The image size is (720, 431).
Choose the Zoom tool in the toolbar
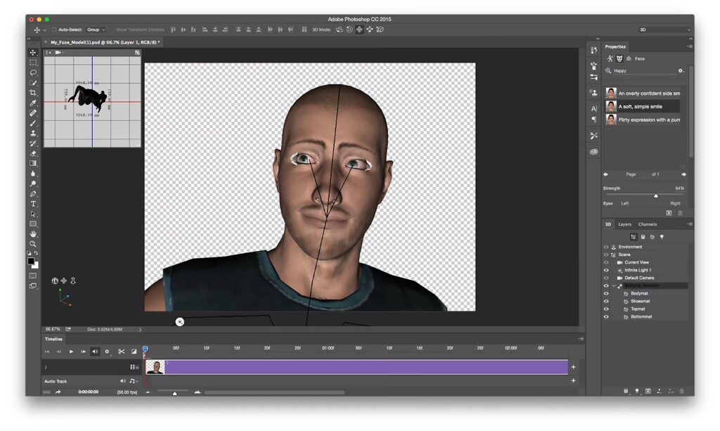[x=33, y=244]
